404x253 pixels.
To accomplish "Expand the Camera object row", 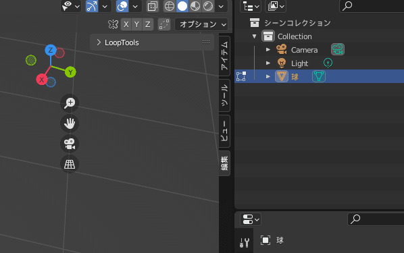I will coord(268,49).
